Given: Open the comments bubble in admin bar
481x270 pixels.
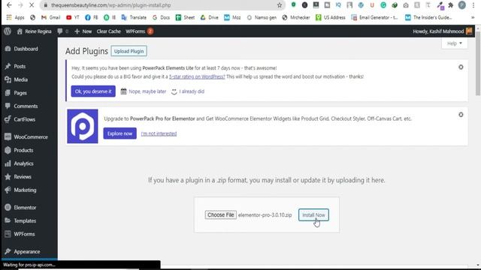Looking at the screenshot, I should pos(62,31).
